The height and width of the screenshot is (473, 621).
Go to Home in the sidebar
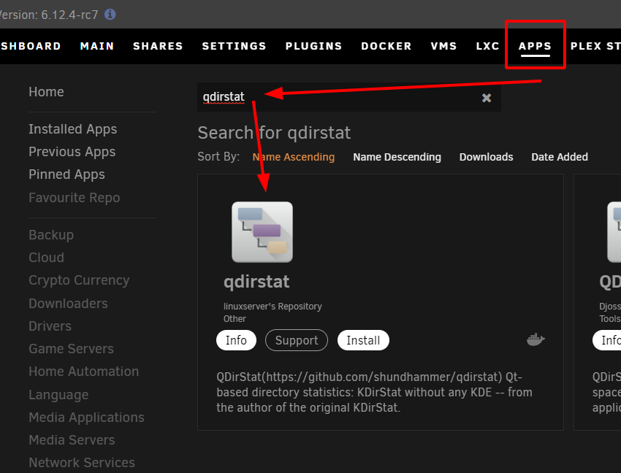coord(46,92)
